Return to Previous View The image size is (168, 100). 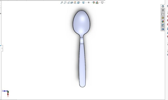(x=69, y=3)
